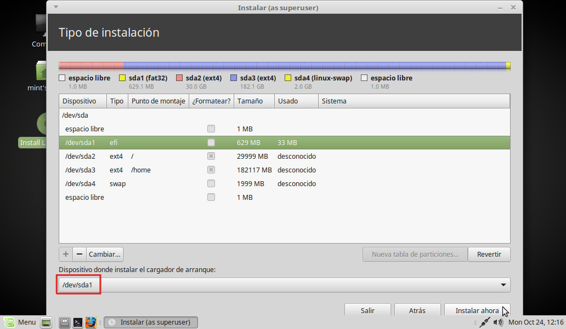Click the Dispositivo column header
The image size is (566, 329).
(x=80, y=101)
